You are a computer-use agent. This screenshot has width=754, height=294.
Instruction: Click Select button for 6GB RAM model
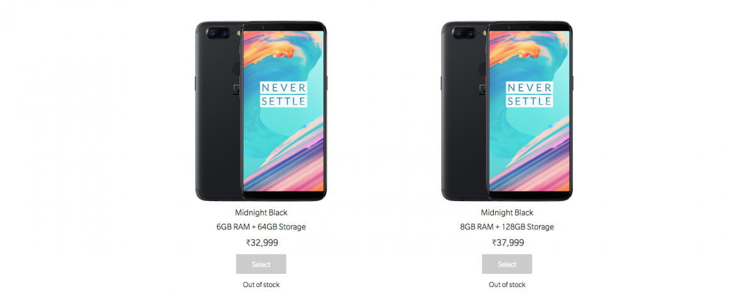point(261,264)
